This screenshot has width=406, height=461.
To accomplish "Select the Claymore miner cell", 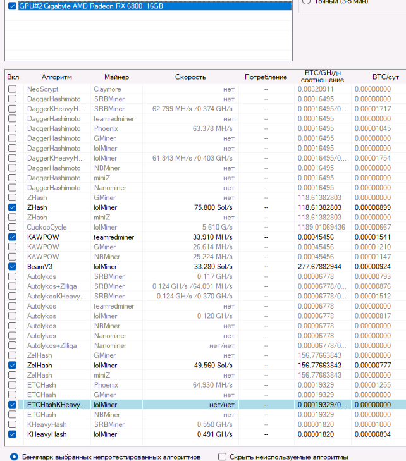I will point(108,89).
